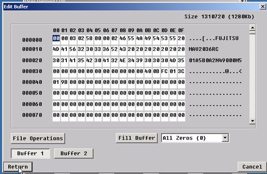267x174 pixels.
Task: Select byte 5B in row 000000
Action: (89, 39)
